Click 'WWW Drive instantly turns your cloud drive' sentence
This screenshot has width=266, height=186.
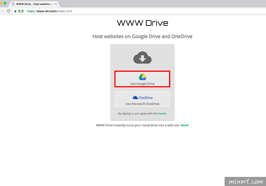click(138, 125)
